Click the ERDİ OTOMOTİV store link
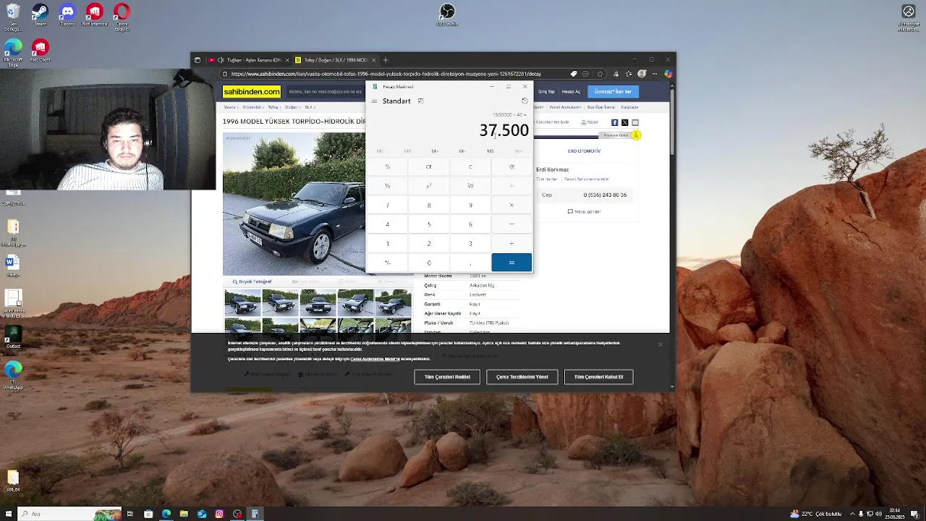The image size is (926, 521). coord(584,151)
